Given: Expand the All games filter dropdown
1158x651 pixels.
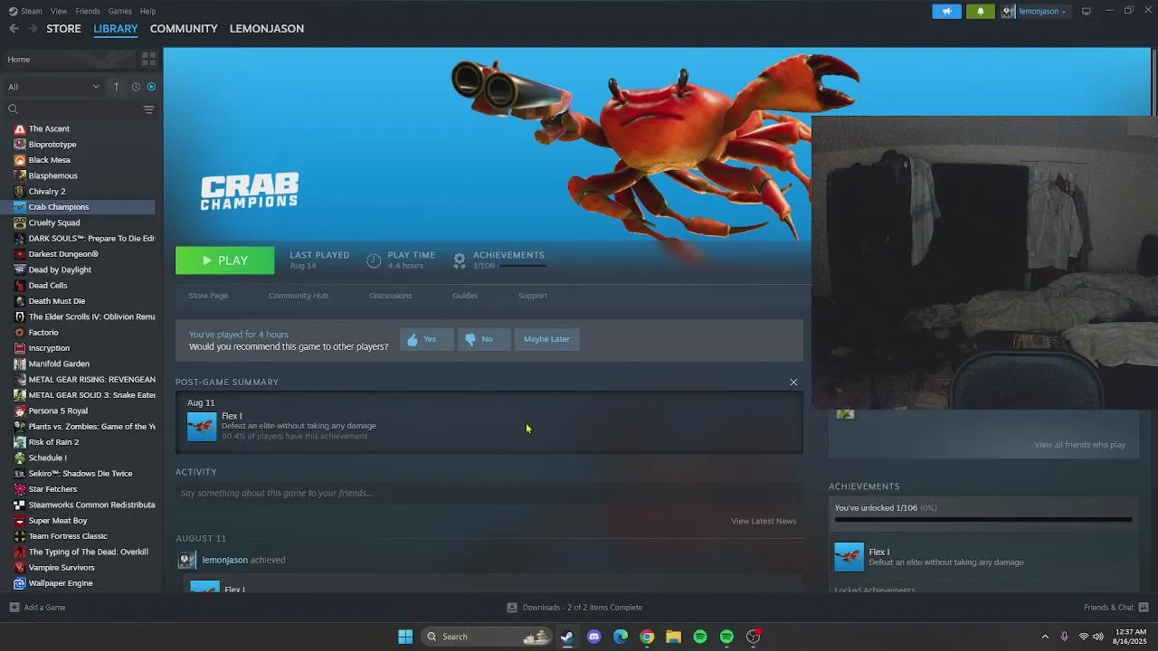Looking at the screenshot, I should [53, 87].
